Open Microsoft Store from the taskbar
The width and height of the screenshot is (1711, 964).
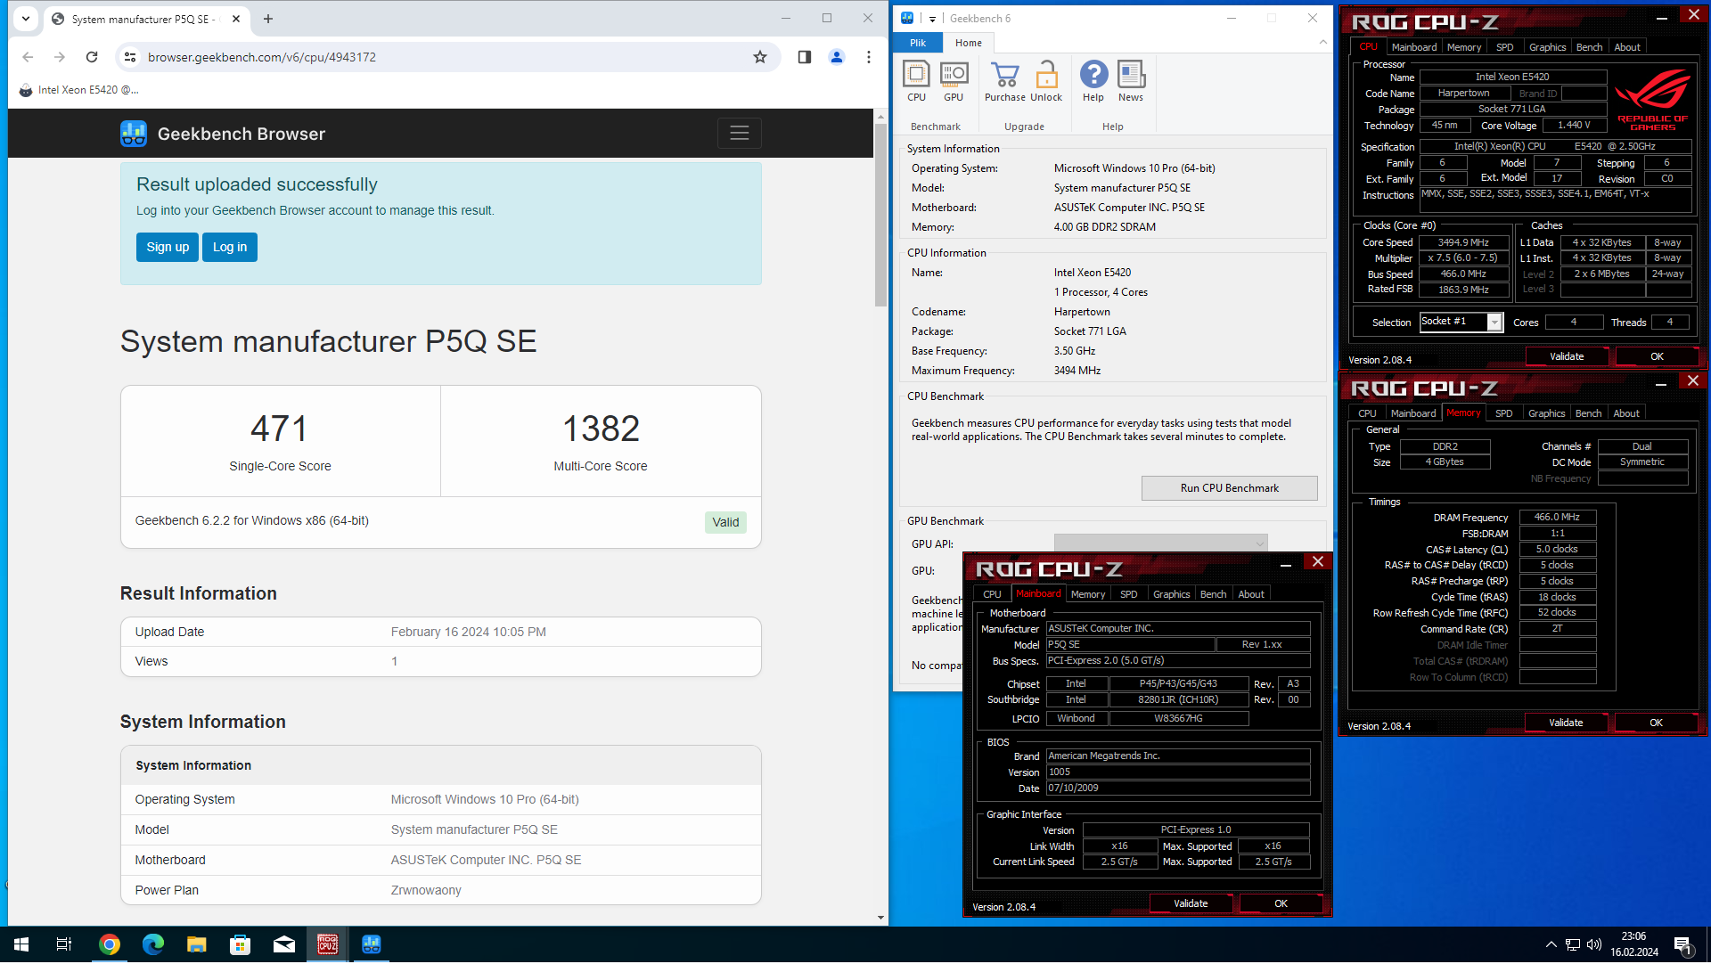pos(241,945)
